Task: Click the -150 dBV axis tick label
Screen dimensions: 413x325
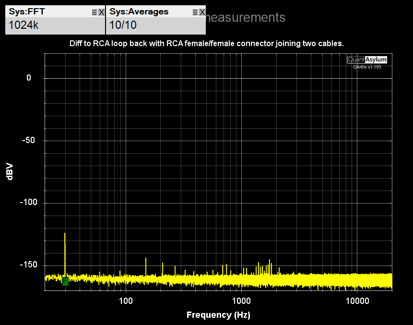Action: click(28, 265)
